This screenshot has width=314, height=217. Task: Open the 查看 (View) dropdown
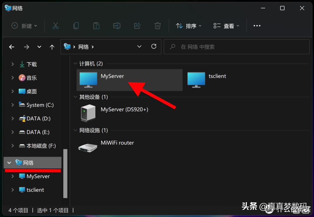[226, 26]
